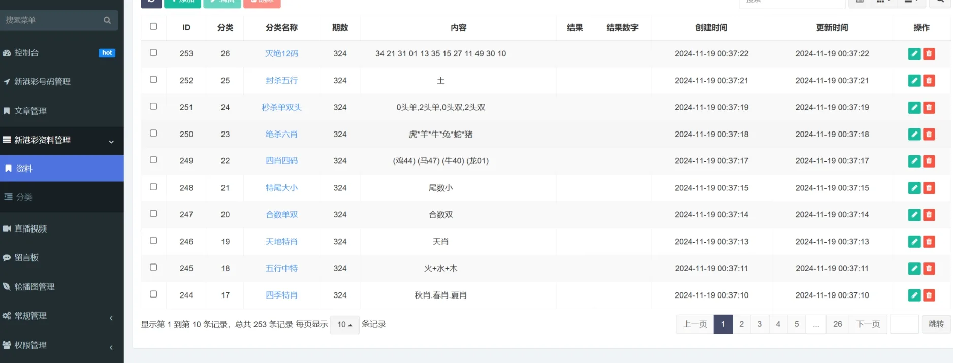The width and height of the screenshot is (953, 363).
Task: Go to page 26 in pagination
Action: pos(837,324)
